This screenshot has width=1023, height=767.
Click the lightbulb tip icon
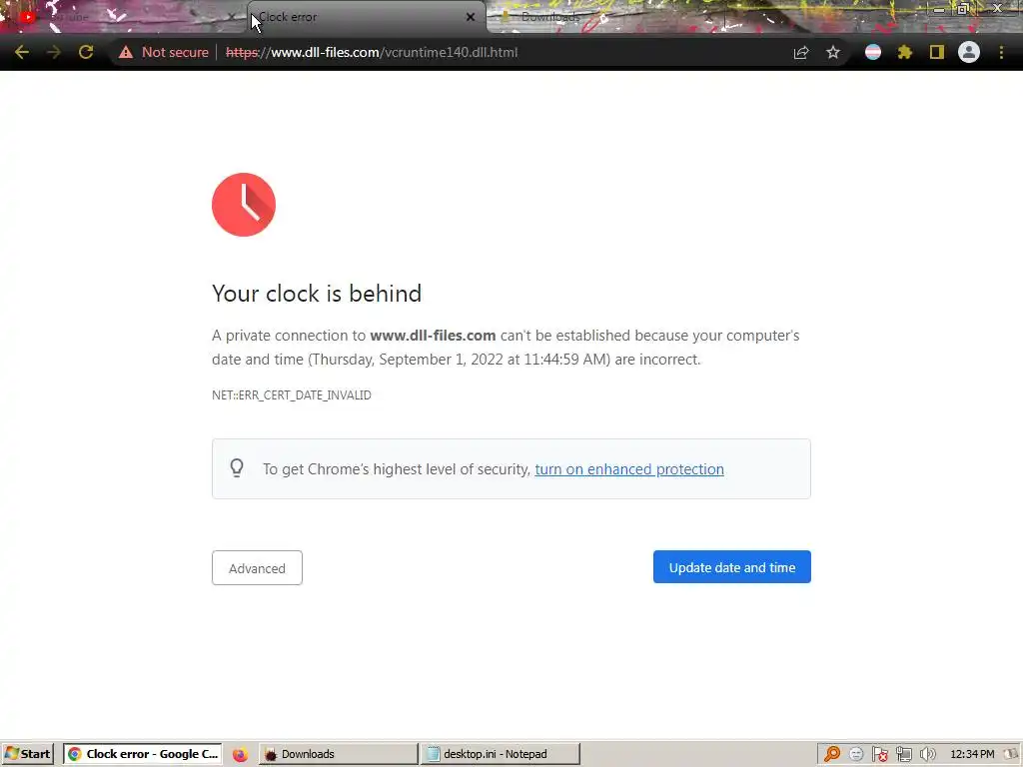coord(237,468)
